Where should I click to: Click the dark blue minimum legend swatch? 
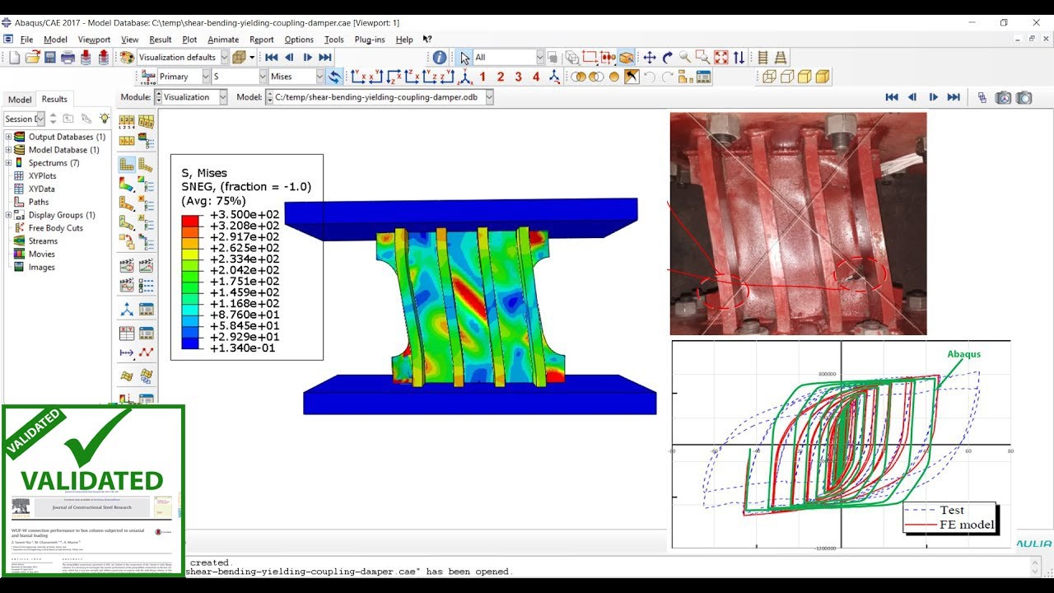point(191,343)
